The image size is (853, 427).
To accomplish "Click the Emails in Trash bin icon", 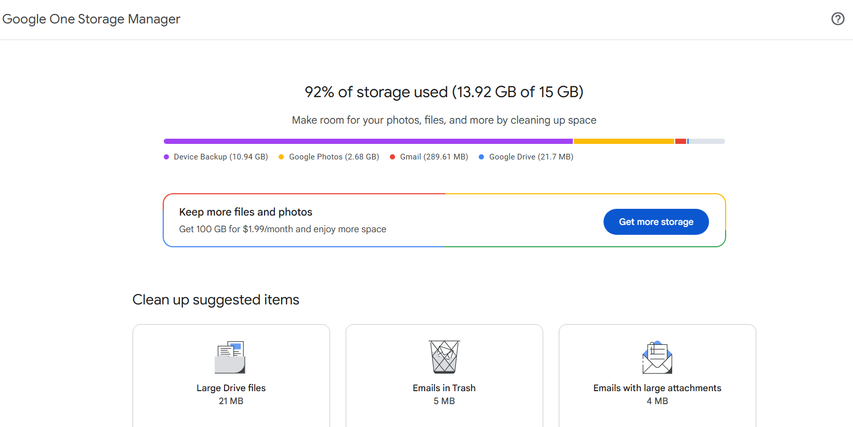I will coord(444,357).
